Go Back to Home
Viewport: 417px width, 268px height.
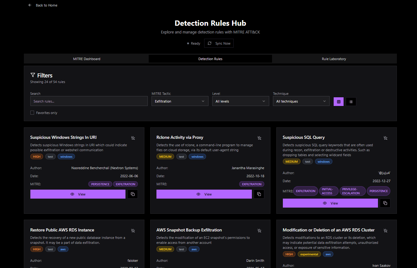point(43,5)
